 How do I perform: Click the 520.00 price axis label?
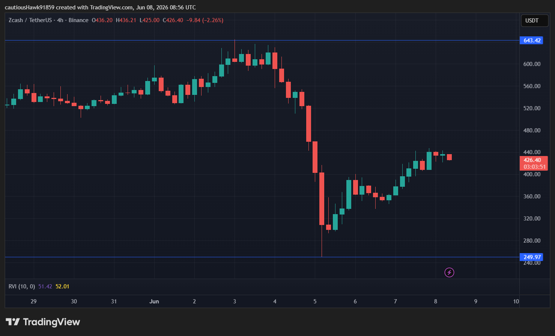point(532,108)
